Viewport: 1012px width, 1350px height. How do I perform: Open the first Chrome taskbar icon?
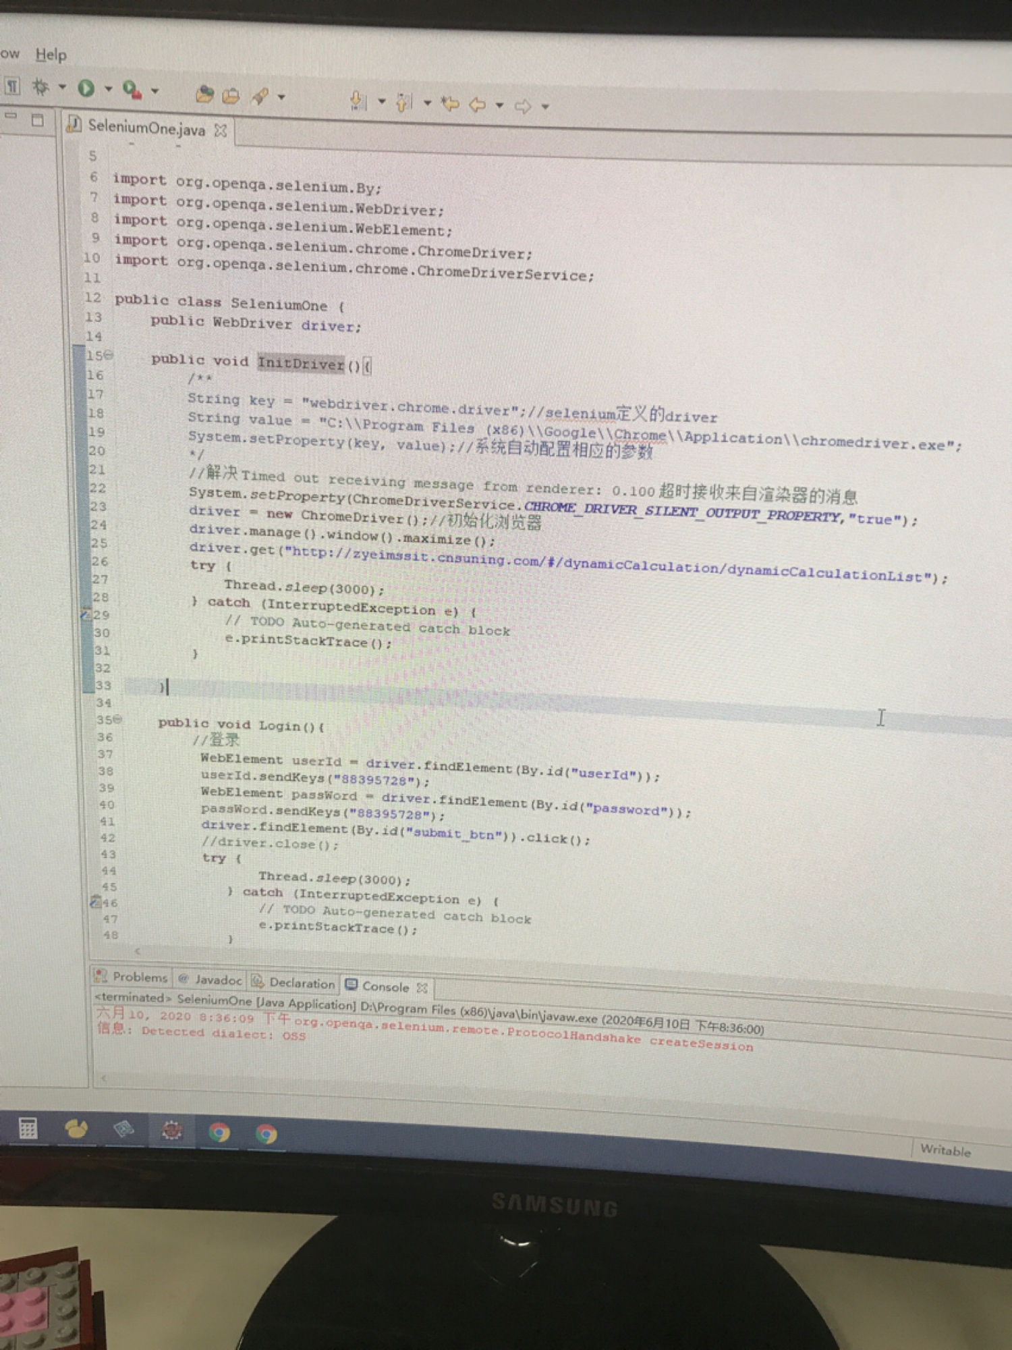tap(219, 1132)
